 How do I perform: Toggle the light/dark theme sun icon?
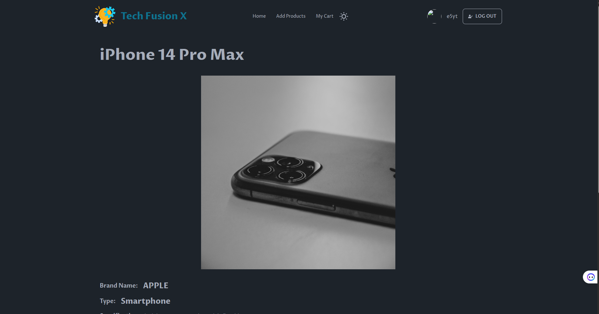(x=344, y=16)
